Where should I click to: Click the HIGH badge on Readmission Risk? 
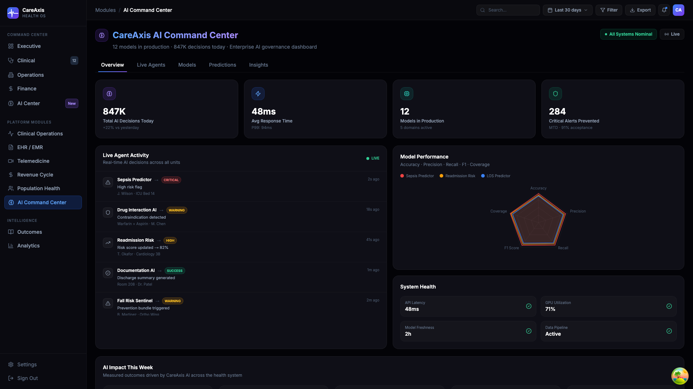click(x=170, y=240)
